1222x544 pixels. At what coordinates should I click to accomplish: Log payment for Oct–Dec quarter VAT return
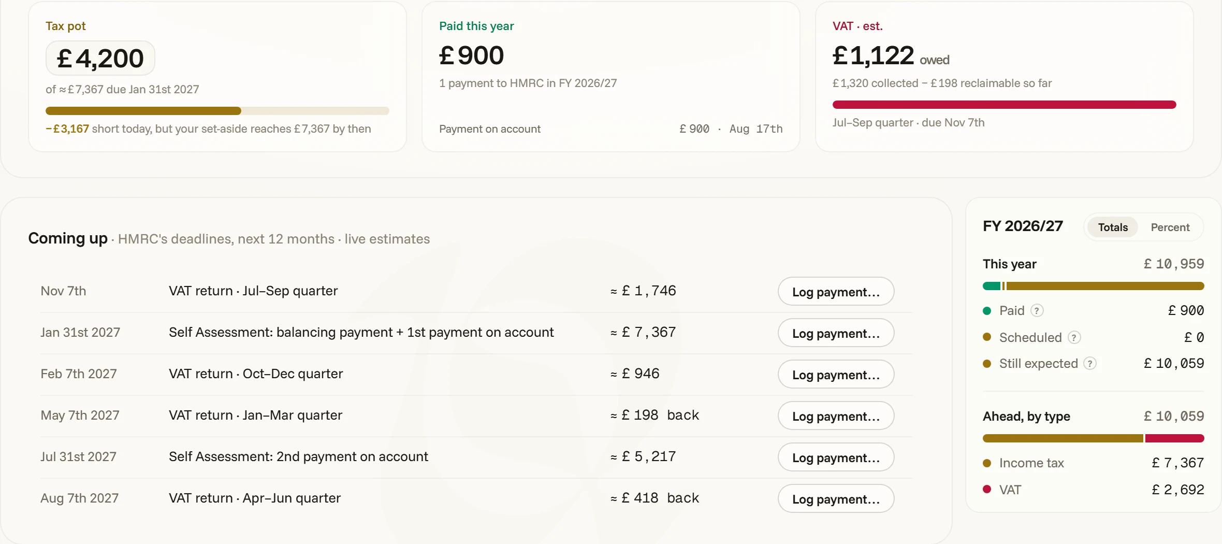pos(836,374)
